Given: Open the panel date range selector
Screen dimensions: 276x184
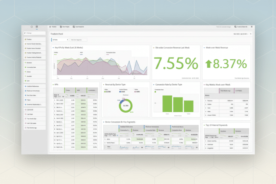Looking at the screenshot, I should pyautogui.click(x=241, y=34).
